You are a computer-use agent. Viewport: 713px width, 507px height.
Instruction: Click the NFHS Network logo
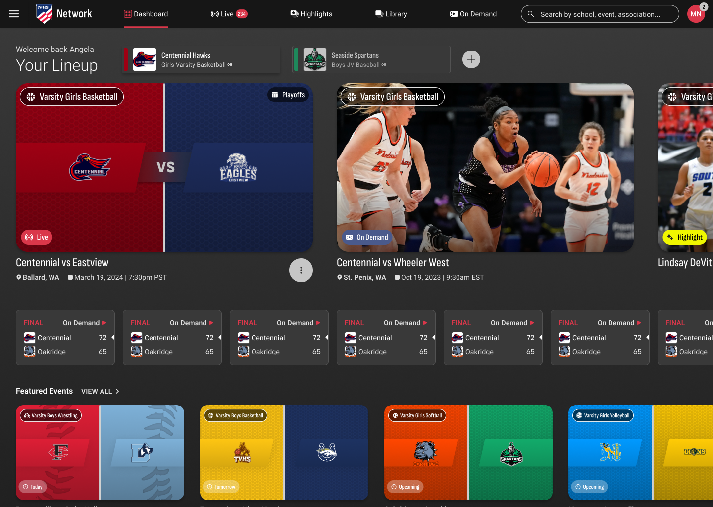[64, 14]
